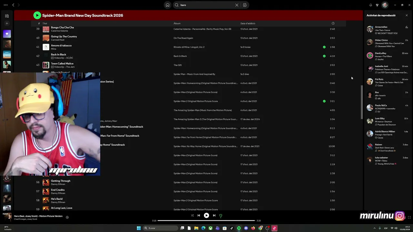
Task: Close the friend activity panel
Action: (x=407, y=15)
